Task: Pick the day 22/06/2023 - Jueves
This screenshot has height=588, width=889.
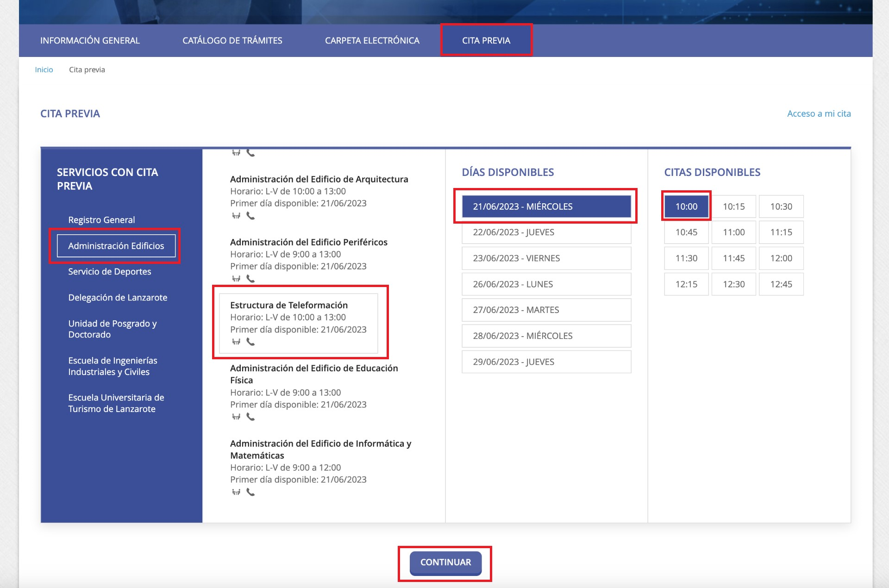Action: pyautogui.click(x=546, y=232)
